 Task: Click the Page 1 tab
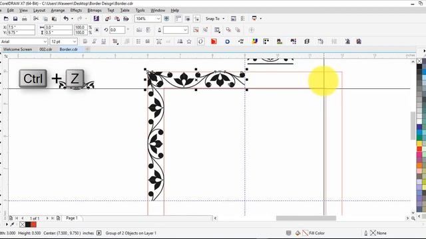pyautogui.click(x=72, y=218)
